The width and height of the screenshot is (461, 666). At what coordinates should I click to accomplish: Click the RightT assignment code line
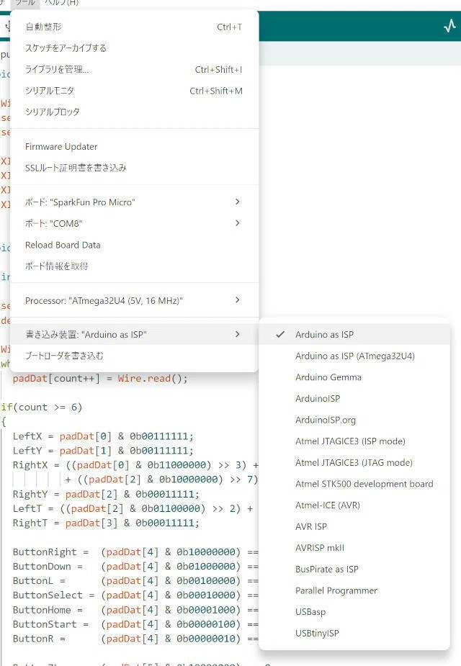[106, 523]
